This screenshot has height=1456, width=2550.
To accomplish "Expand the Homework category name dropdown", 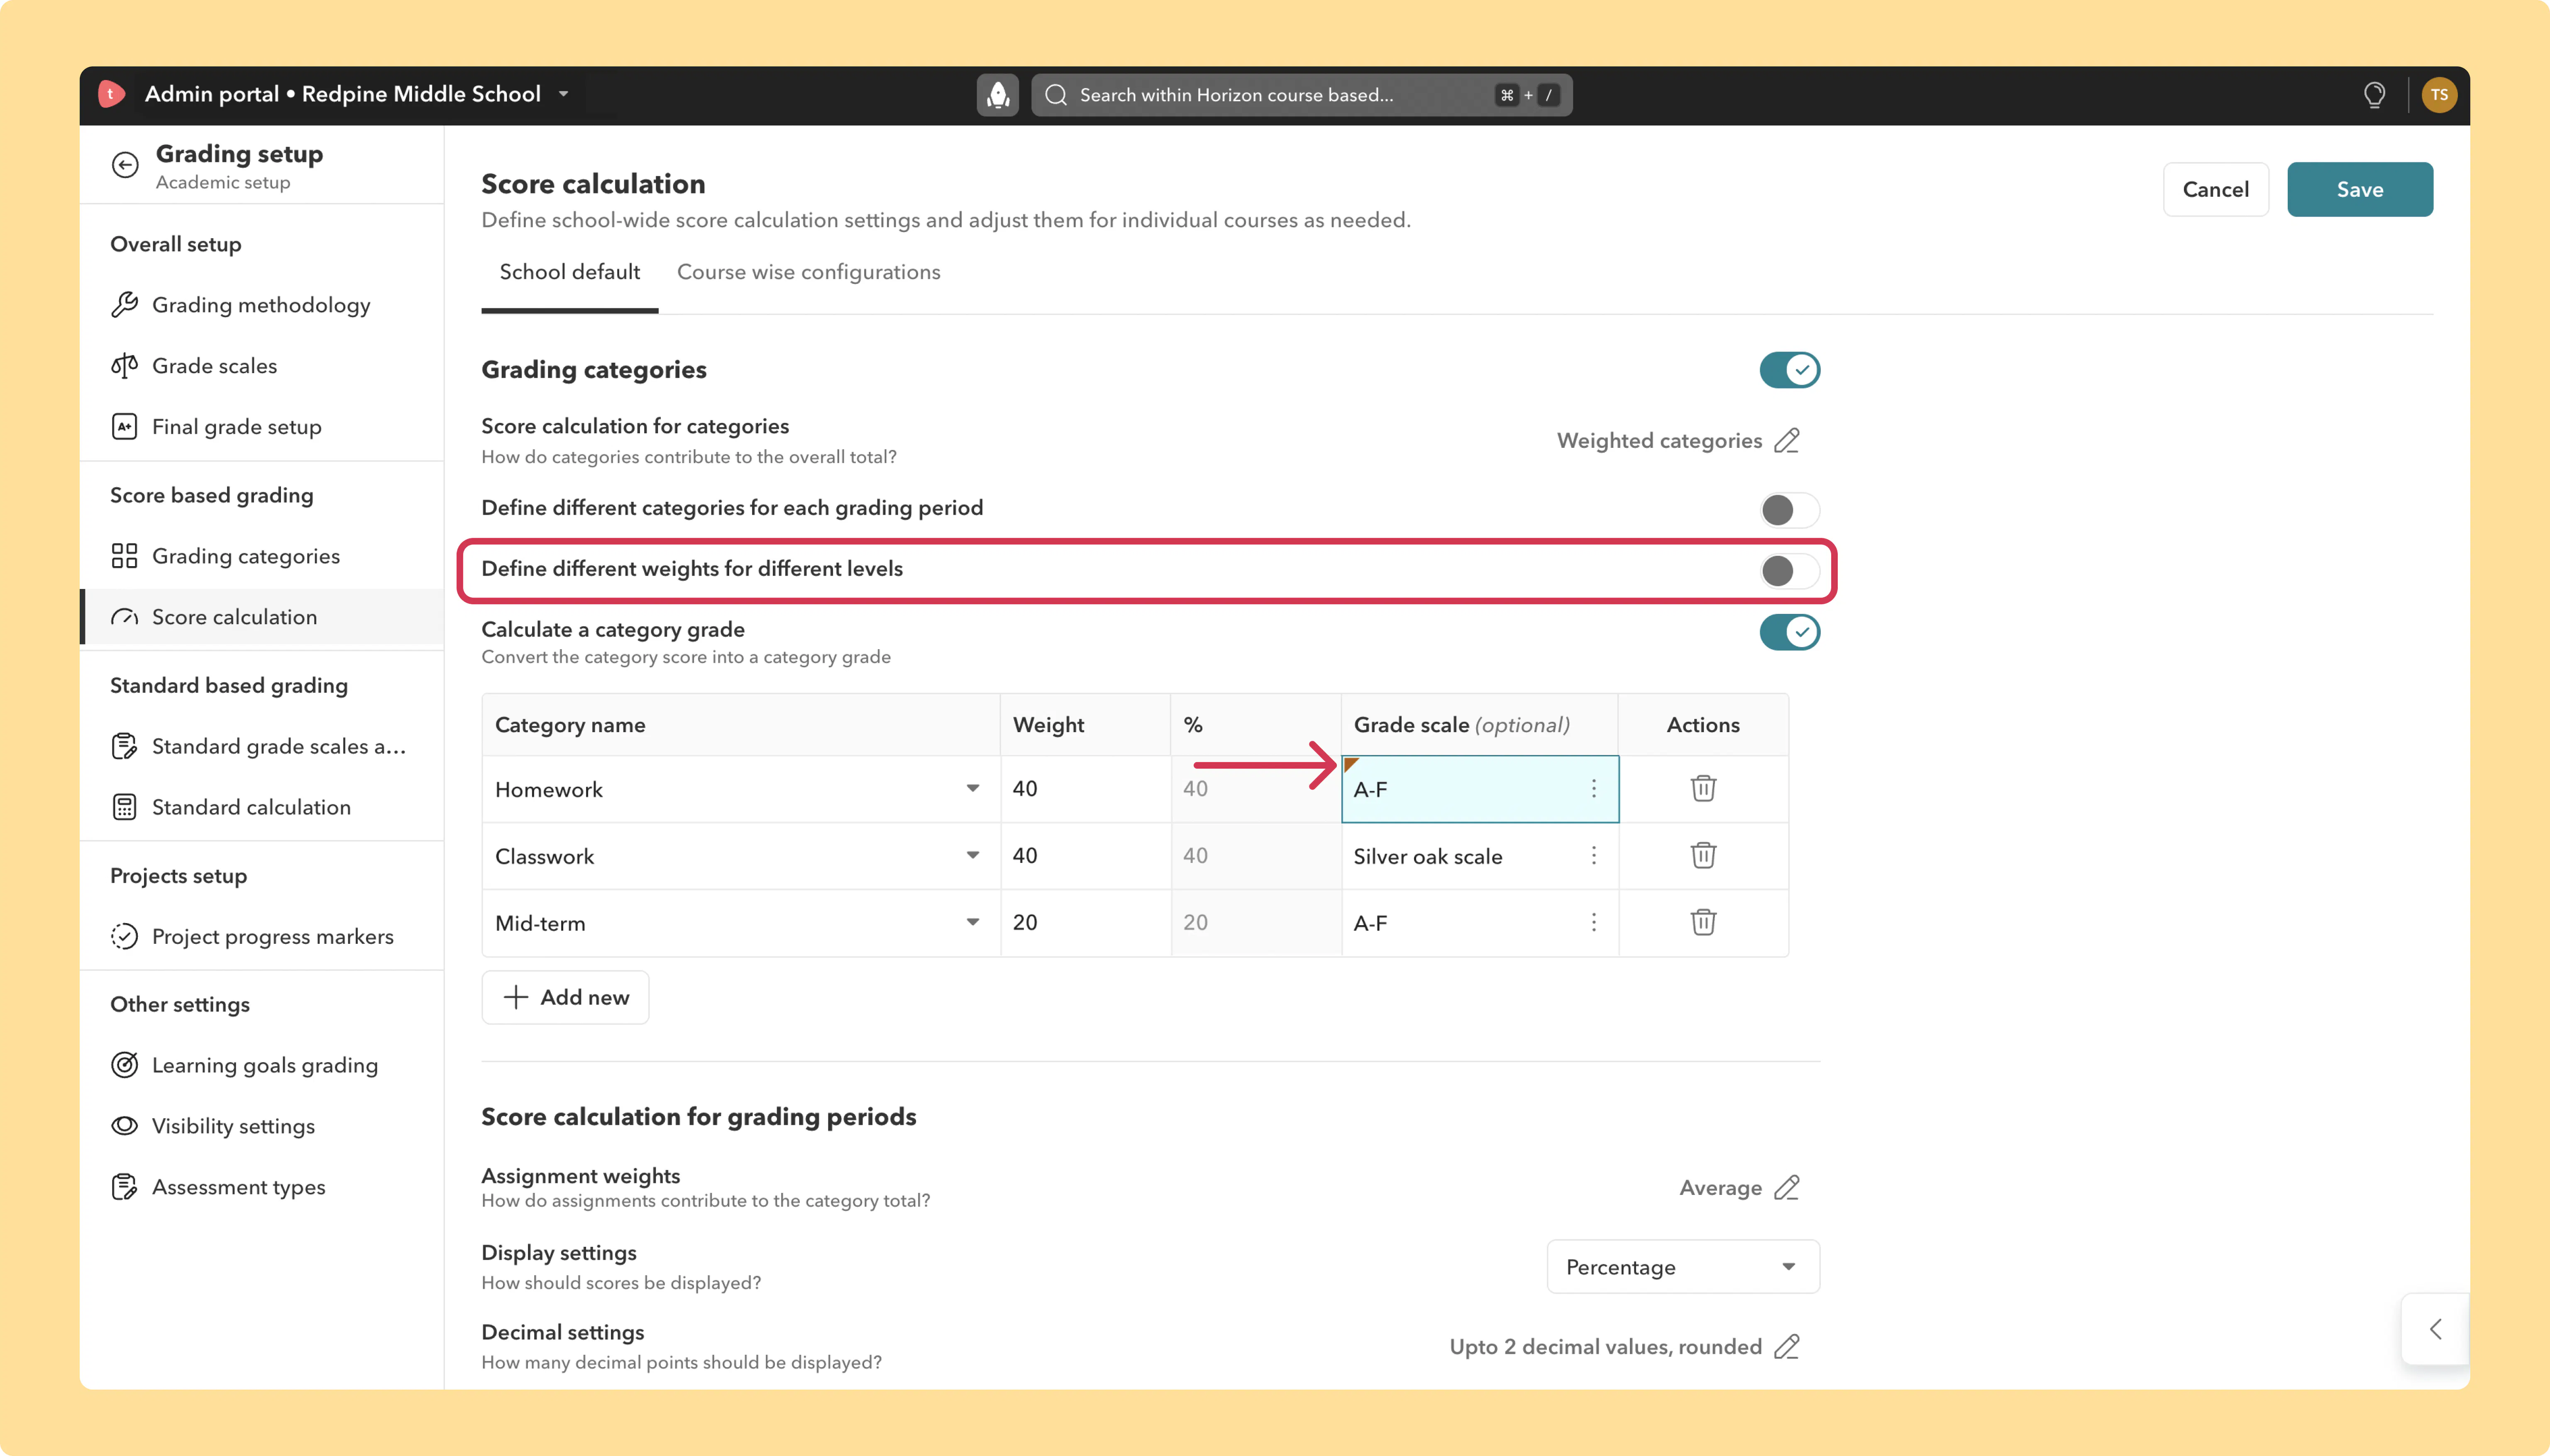I will [972, 789].
